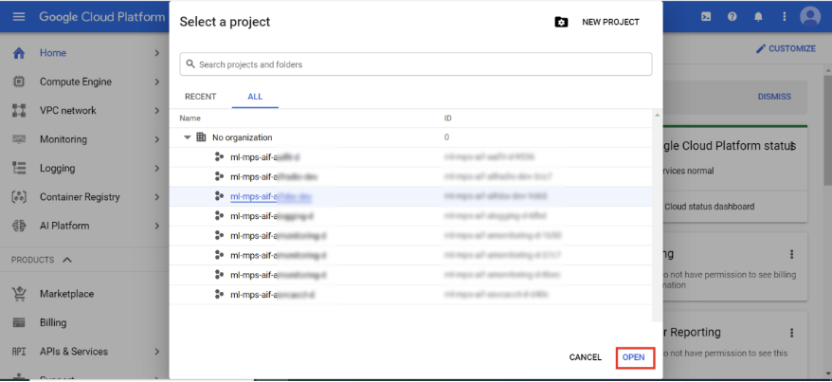Click the DISMISS link
The width and height of the screenshot is (832, 382).
tap(774, 97)
